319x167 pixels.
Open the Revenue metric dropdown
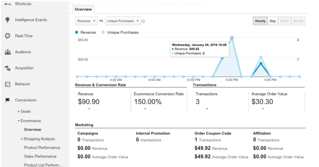pyautogui.click(x=86, y=21)
